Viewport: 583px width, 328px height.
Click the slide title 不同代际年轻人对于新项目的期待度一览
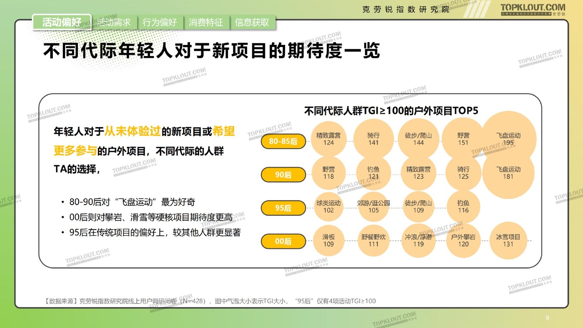tap(211, 51)
